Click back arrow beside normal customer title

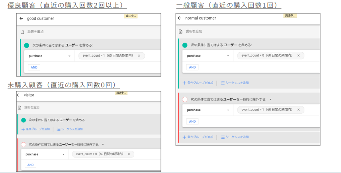coord(180,18)
